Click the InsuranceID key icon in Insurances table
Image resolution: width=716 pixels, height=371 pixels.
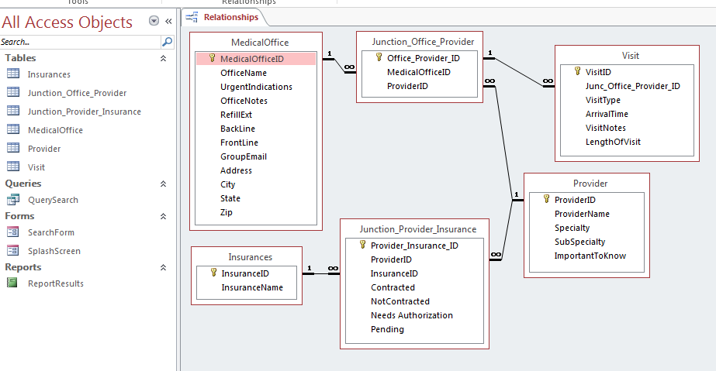[213, 273]
